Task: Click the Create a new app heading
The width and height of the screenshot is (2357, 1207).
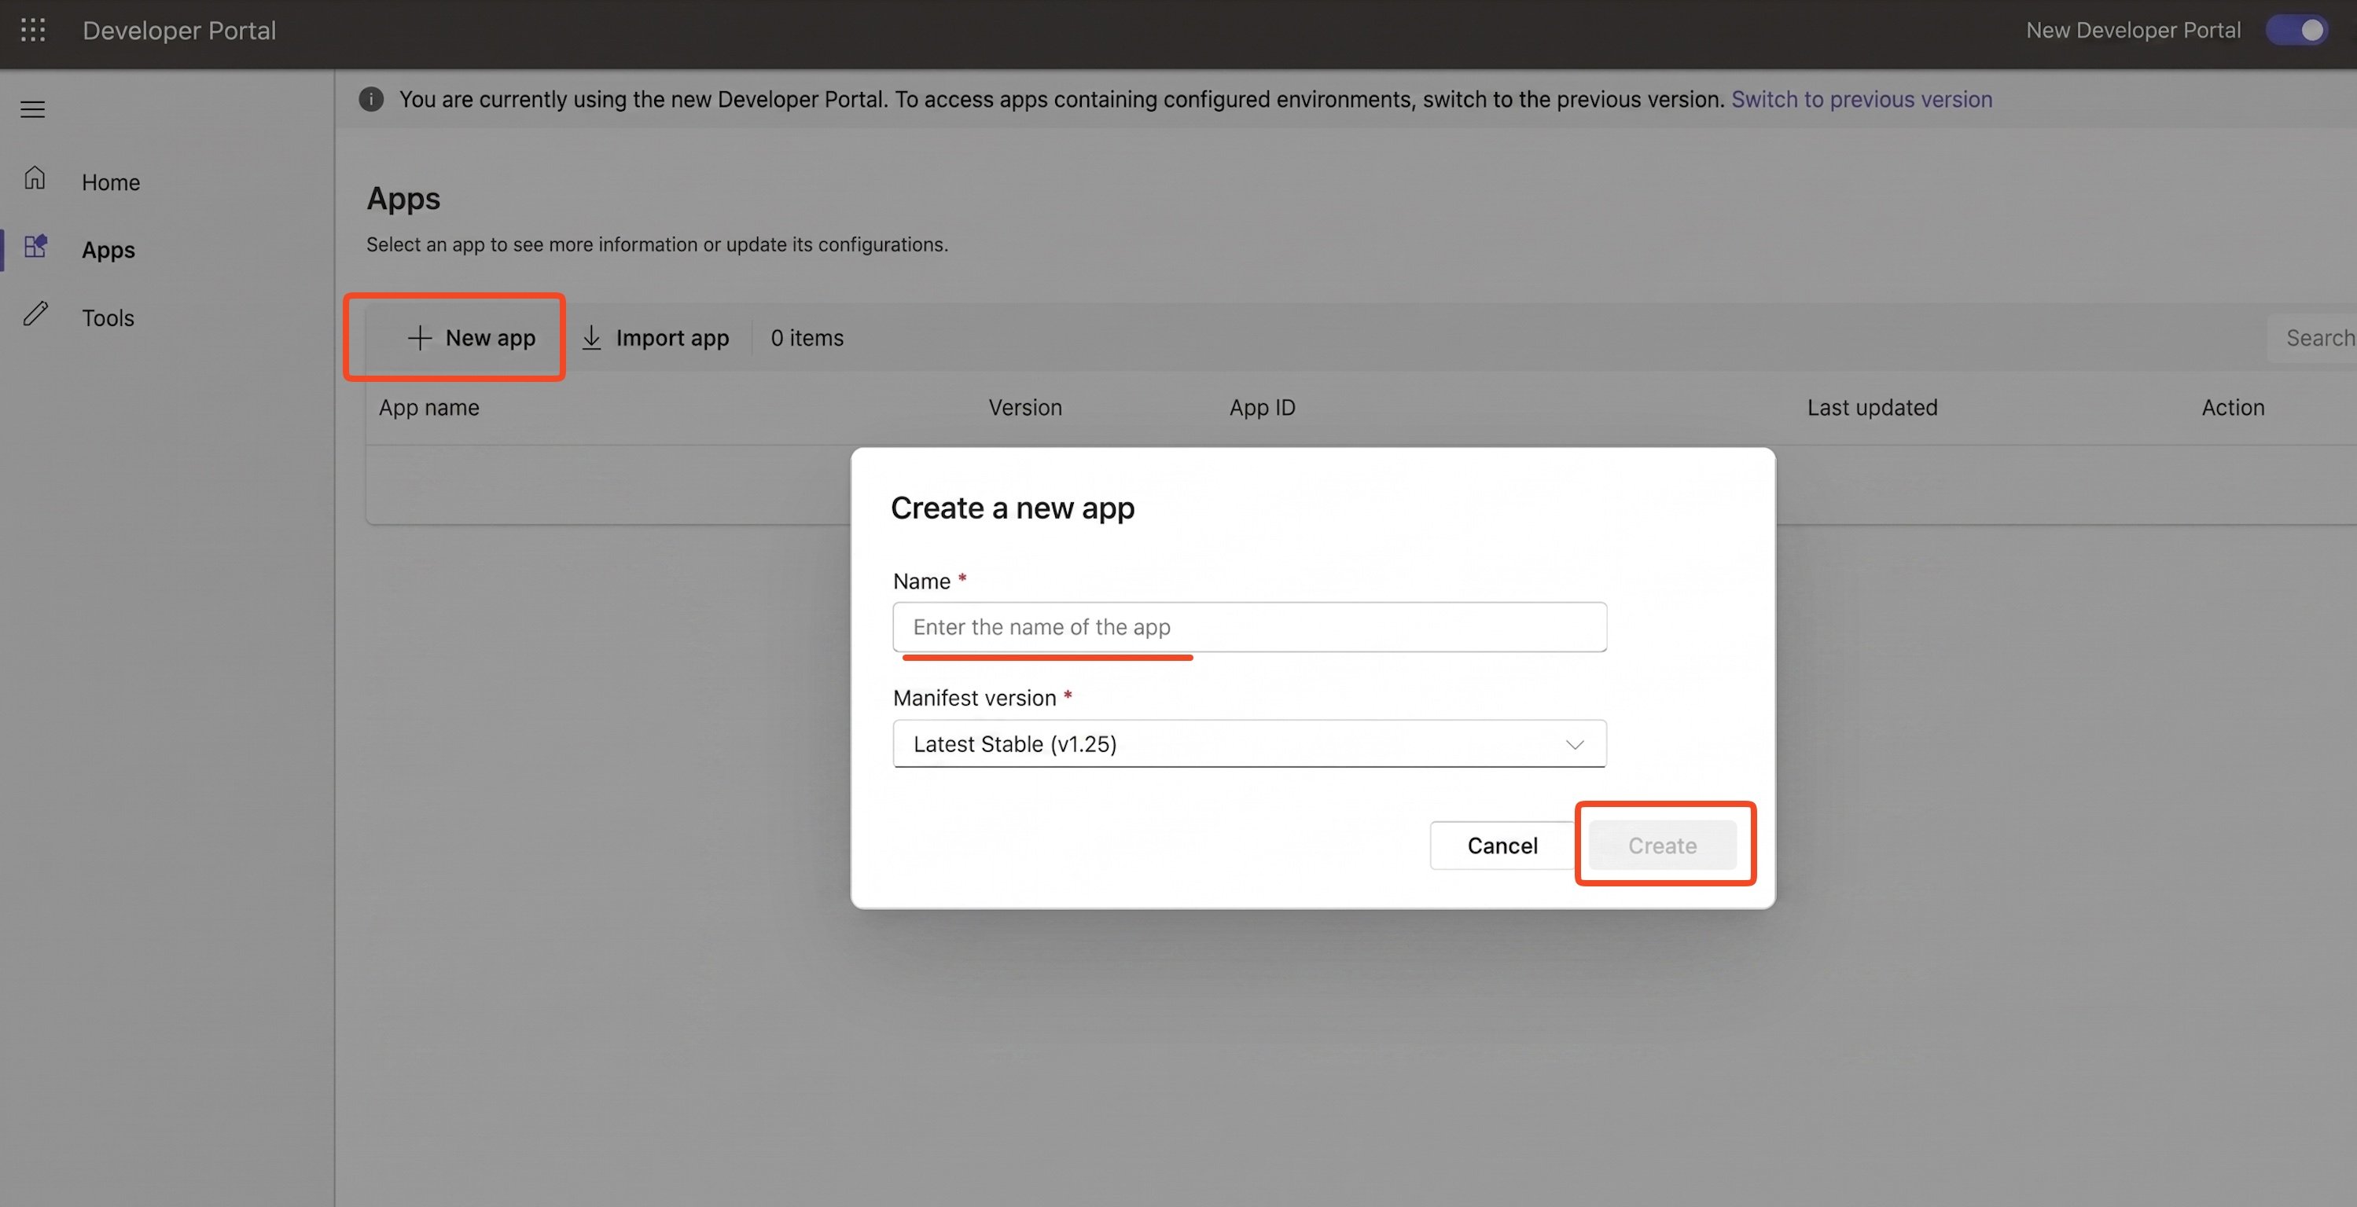Action: [x=1013, y=508]
